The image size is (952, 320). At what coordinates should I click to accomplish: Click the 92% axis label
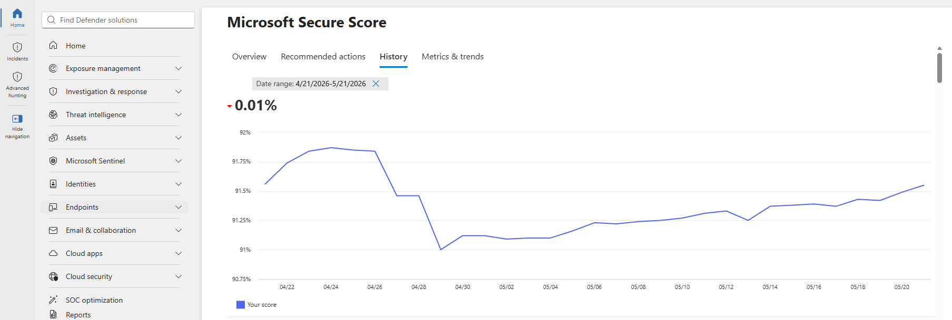(245, 132)
